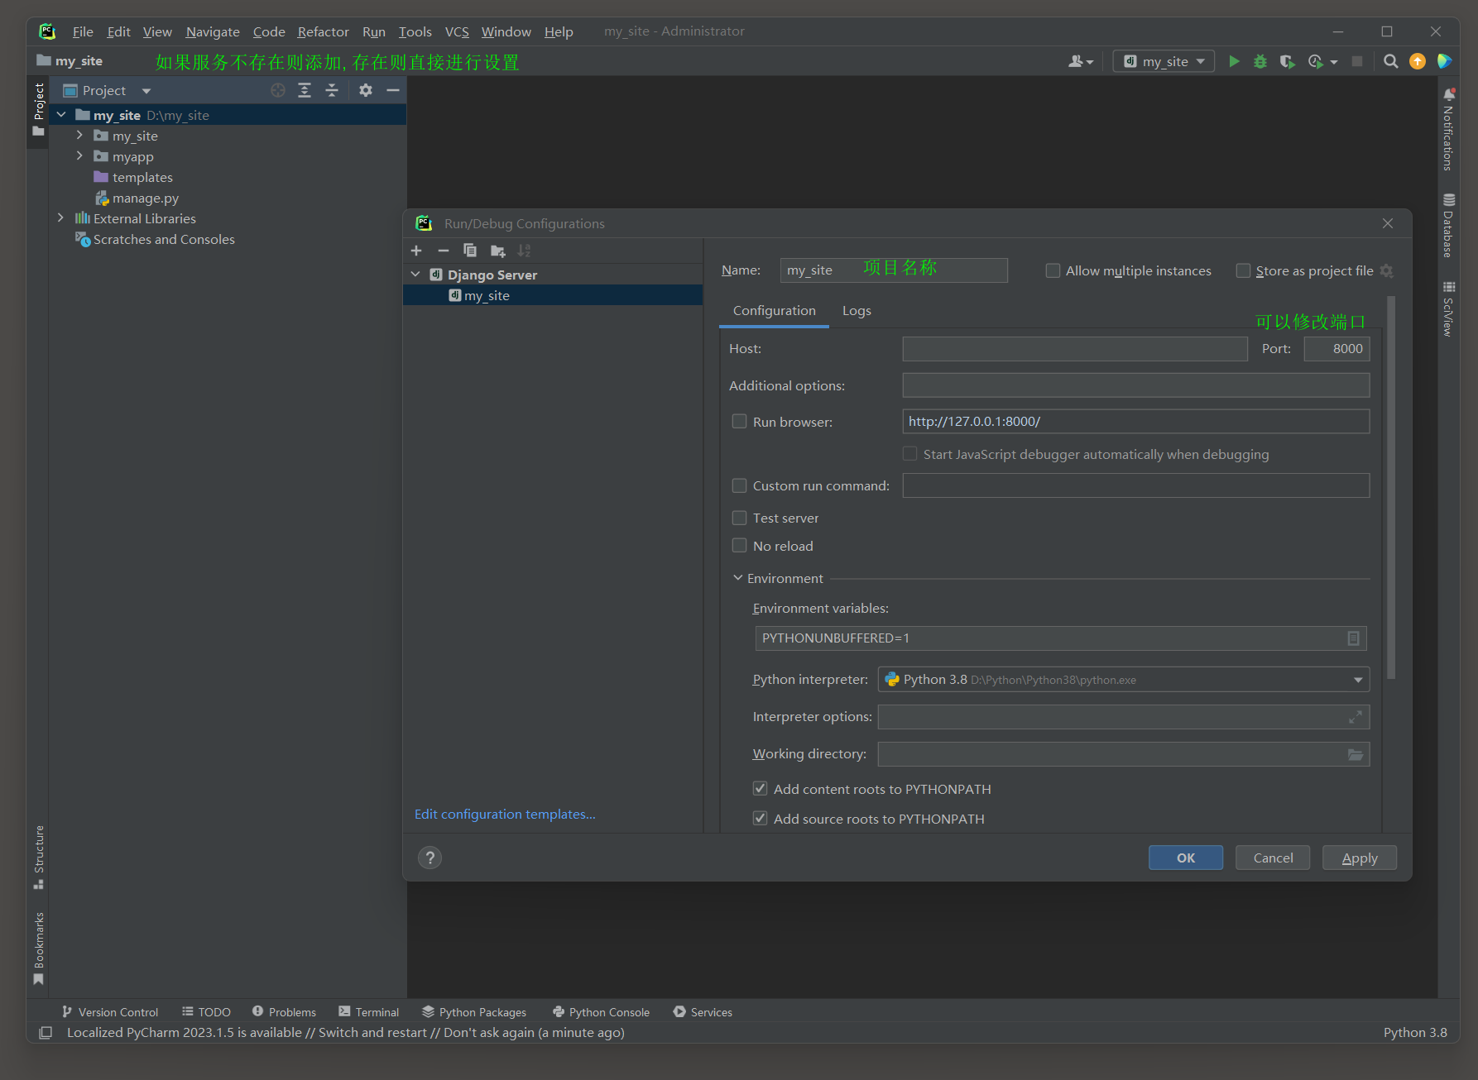Open Search Everywhere magnifier icon
The width and height of the screenshot is (1478, 1080).
(1391, 61)
